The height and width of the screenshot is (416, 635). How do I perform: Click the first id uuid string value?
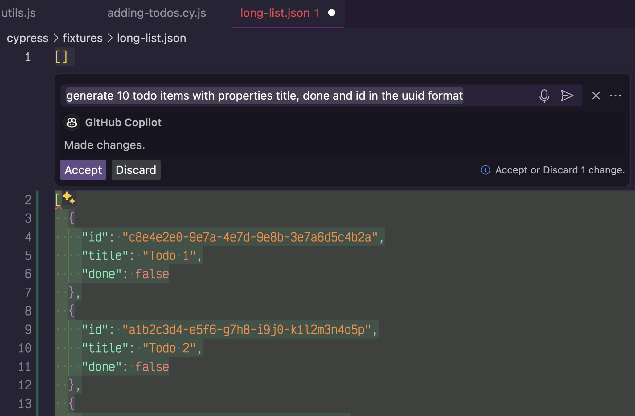point(250,237)
